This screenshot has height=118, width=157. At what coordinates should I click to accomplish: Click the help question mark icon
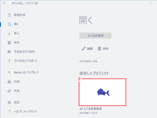9,111
